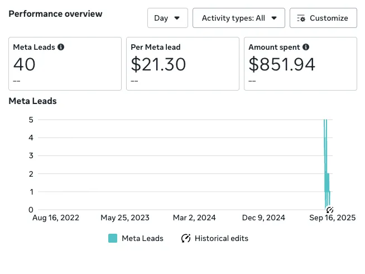
Task: Click the info icon beside Meta Leads
Action: 61,48
